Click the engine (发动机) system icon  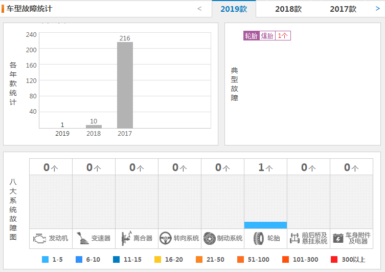[39, 238]
